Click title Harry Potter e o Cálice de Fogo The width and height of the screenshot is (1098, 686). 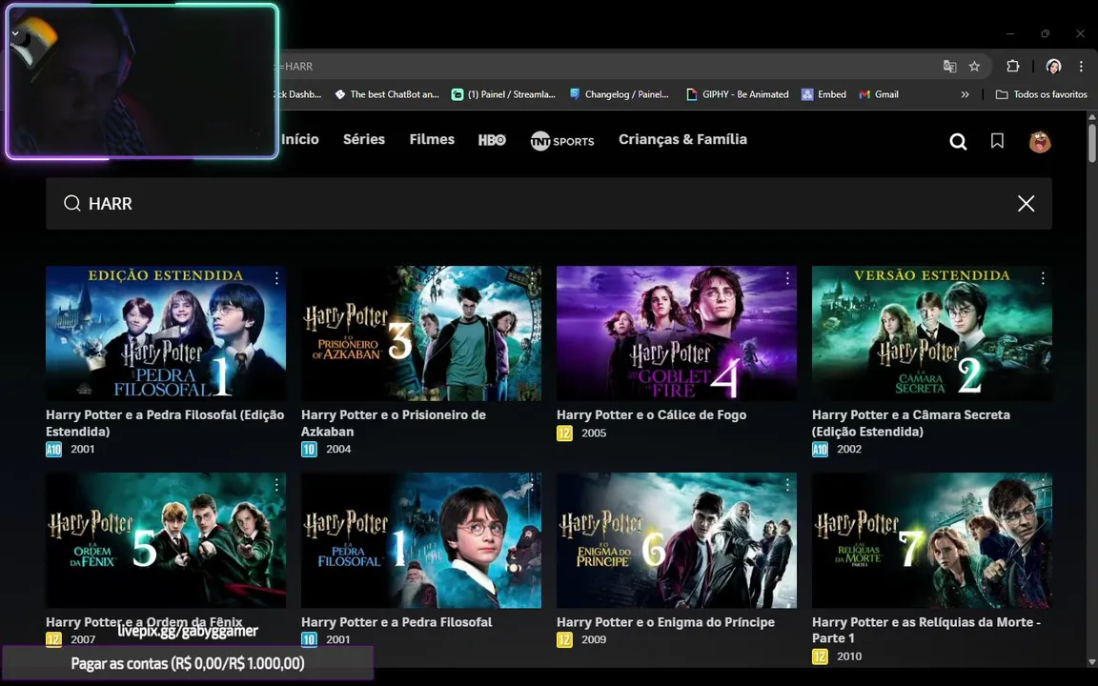click(651, 415)
